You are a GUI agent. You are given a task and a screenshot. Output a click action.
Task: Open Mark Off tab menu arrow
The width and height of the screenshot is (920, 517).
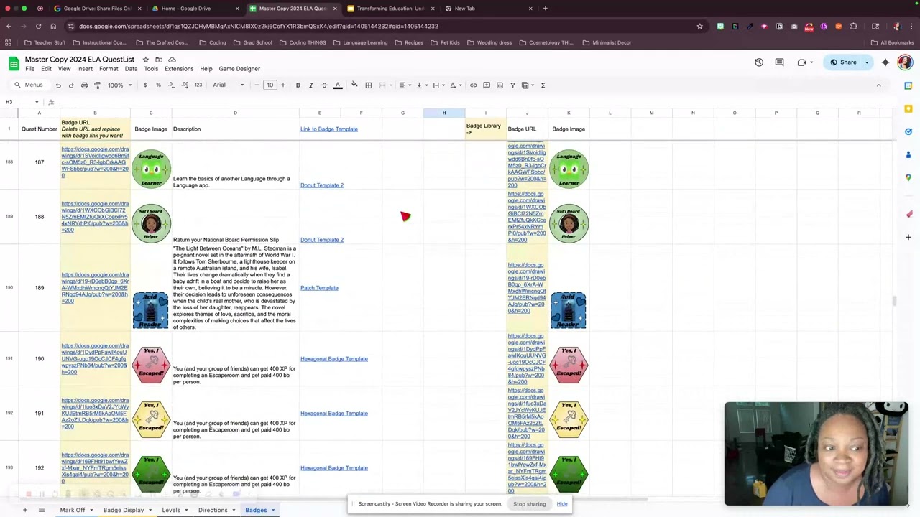pyautogui.click(x=91, y=511)
